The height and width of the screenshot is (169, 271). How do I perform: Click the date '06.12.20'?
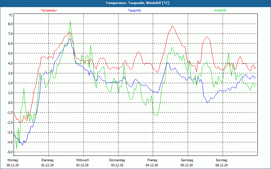pyautogui.click(x=222, y=165)
